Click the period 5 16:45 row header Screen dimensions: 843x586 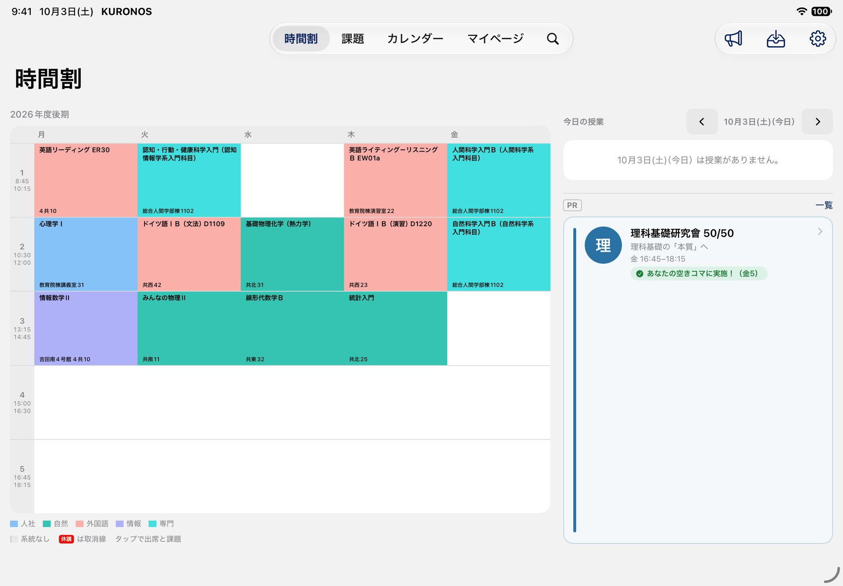pyautogui.click(x=22, y=477)
